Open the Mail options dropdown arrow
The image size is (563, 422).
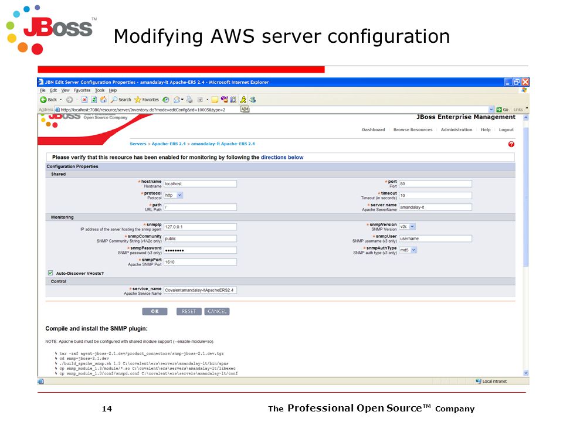coord(182,100)
